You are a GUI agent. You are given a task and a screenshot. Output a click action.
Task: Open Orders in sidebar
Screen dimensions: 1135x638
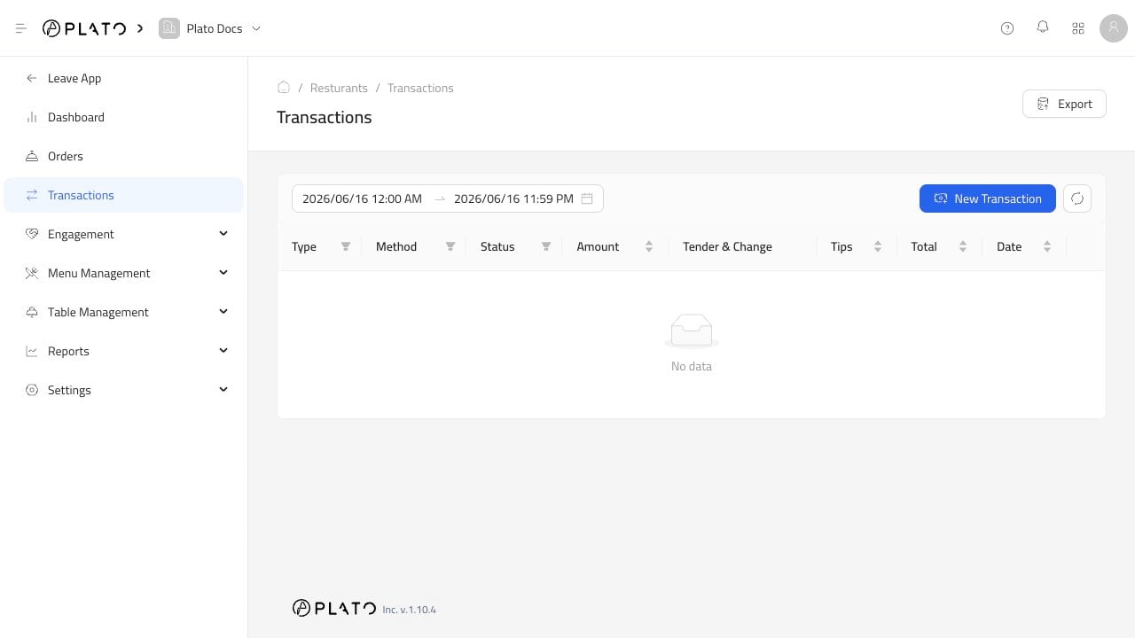click(x=123, y=156)
